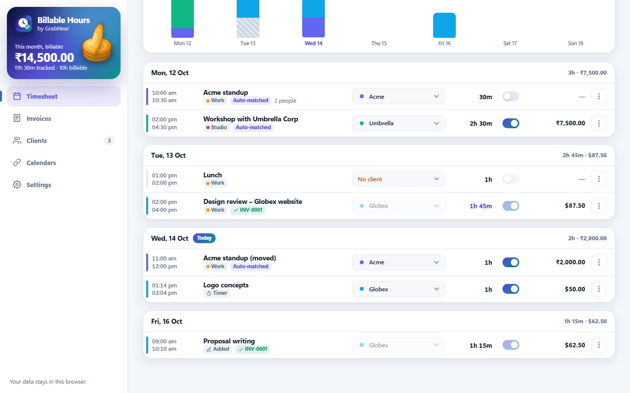This screenshot has height=393, width=630.
Task: Turn off billable for Acme standup (moved)
Action: coord(511,262)
